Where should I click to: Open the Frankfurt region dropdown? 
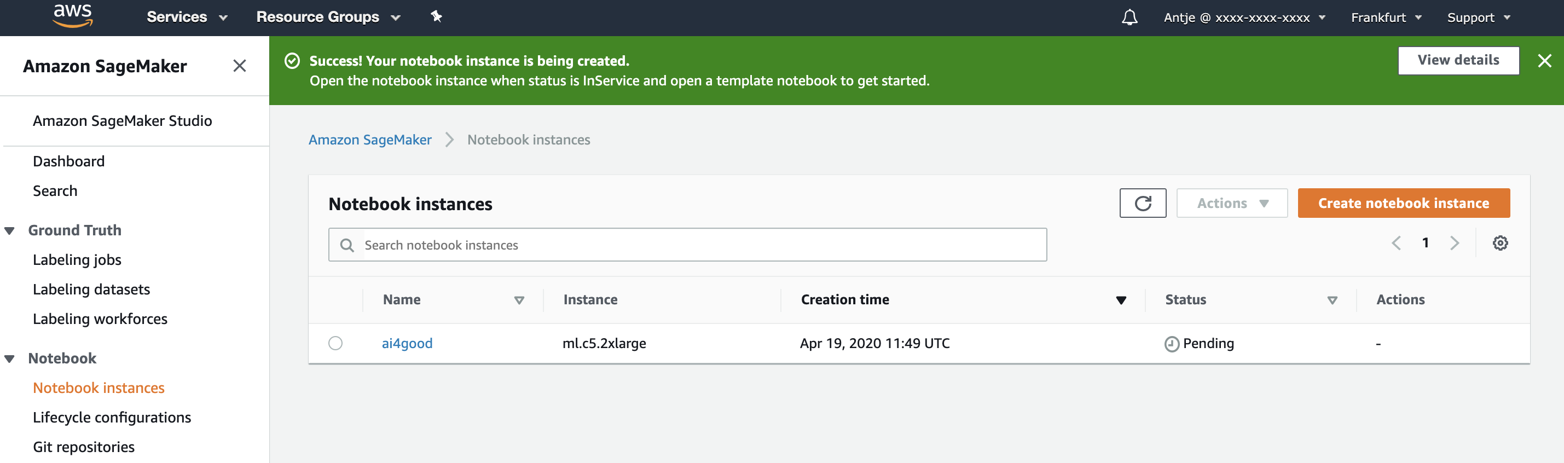pos(1386,18)
